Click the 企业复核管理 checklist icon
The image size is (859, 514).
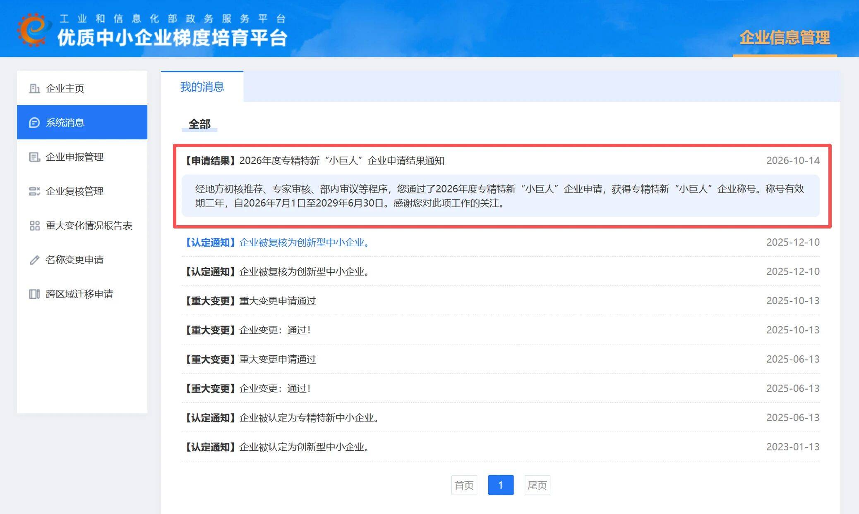click(35, 191)
